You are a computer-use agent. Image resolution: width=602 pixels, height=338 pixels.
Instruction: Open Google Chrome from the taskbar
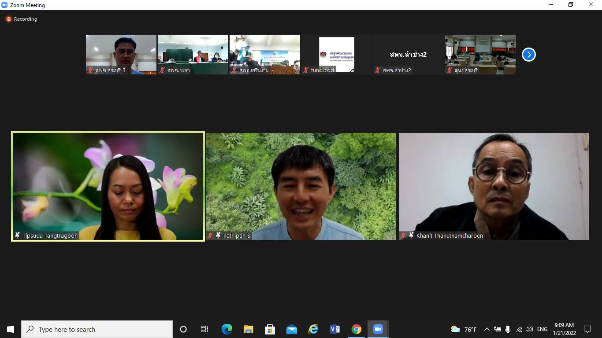[357, 329]
